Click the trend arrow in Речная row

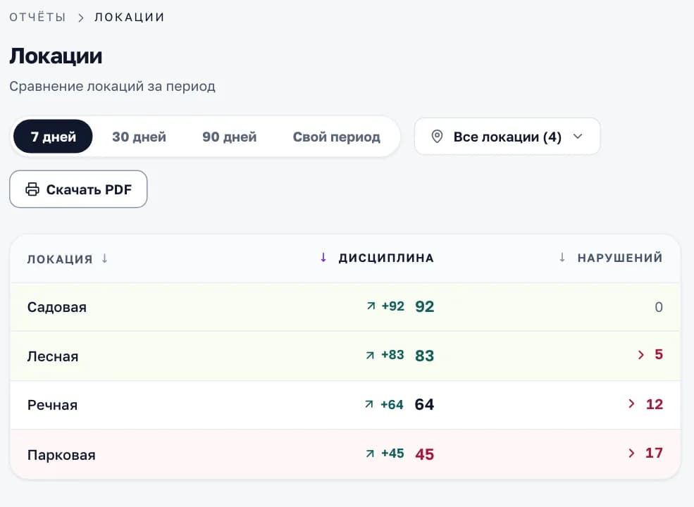click(369, 404)
